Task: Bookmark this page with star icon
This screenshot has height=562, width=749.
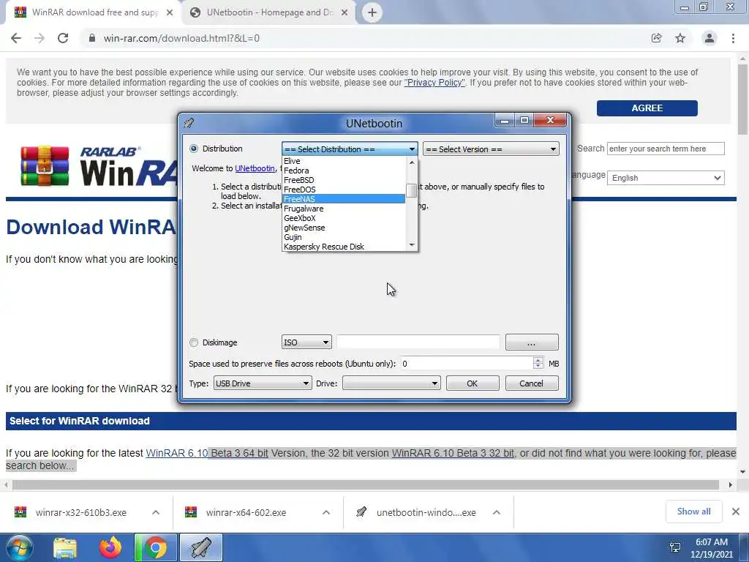Action: coord(680,38)
